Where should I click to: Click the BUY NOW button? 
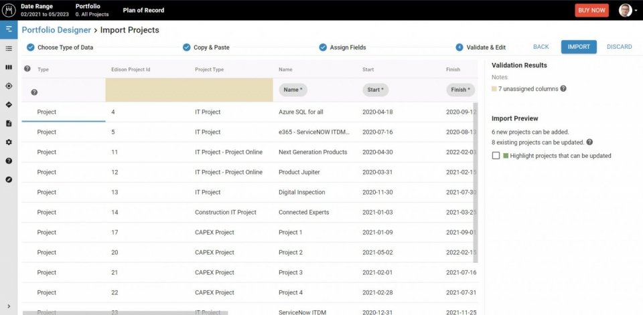point(591,10)
